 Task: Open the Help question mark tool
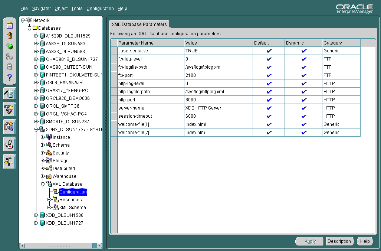click(x=9, y=77)
